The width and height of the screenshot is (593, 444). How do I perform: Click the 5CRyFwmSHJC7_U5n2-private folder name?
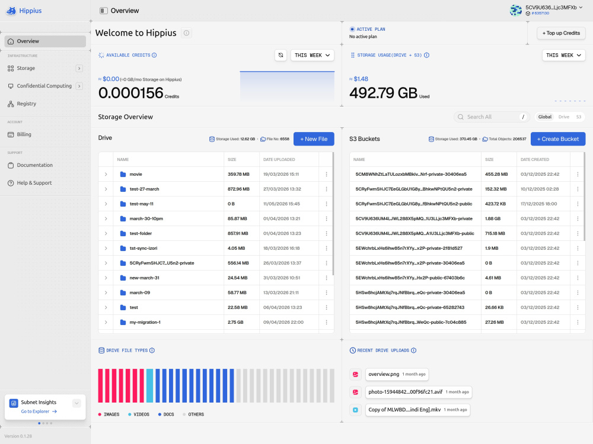(x=162, y=263)
